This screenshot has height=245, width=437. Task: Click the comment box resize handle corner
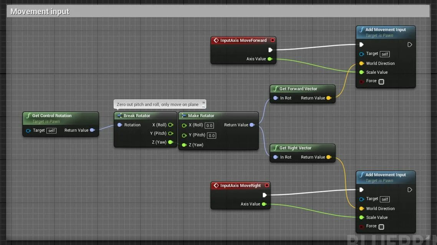point(427,237)
